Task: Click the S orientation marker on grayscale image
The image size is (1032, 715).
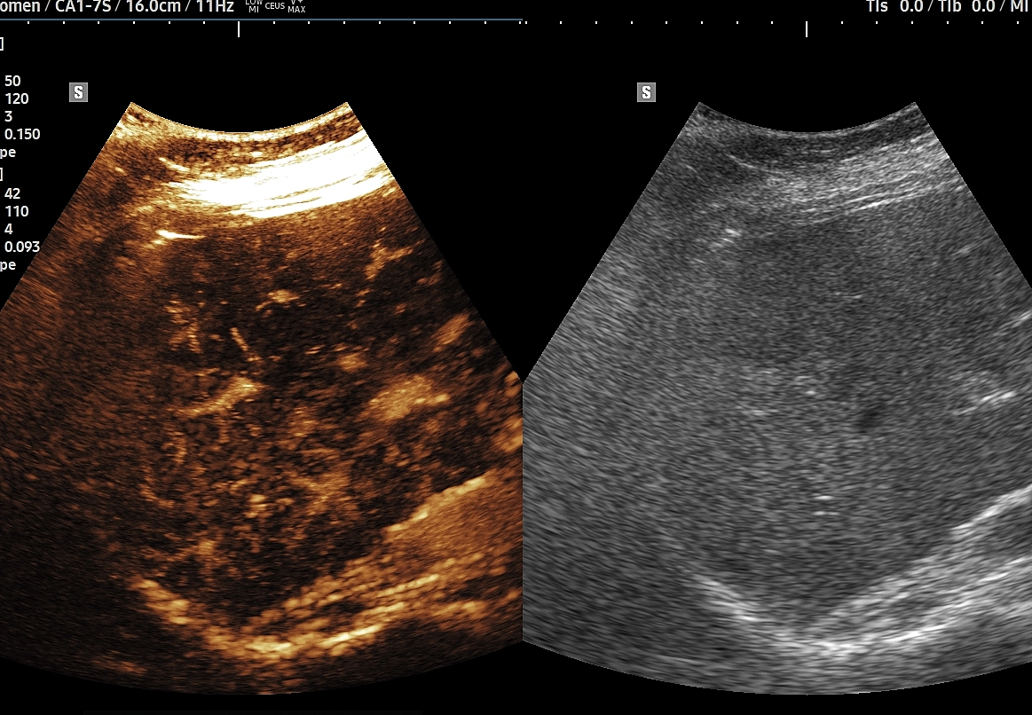Action: coord(646,93)
